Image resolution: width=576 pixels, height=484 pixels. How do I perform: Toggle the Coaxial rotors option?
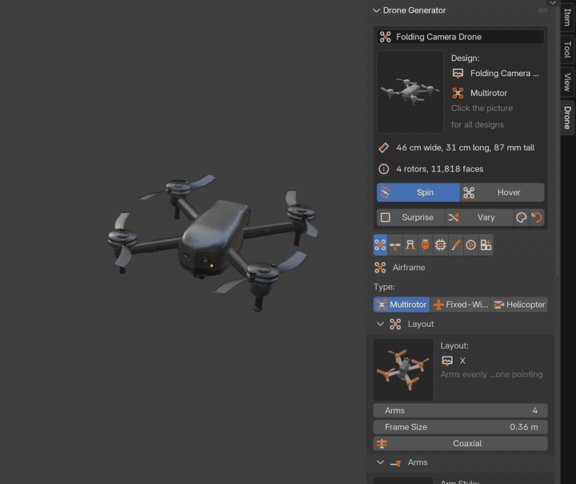click(460, 443)
